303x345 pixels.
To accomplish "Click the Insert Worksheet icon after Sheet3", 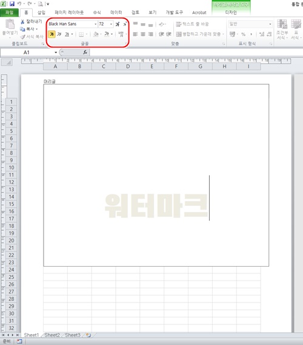I will 88,335.
